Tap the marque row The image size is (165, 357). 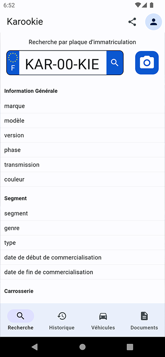pyautogui.click(x=83, y=106)
